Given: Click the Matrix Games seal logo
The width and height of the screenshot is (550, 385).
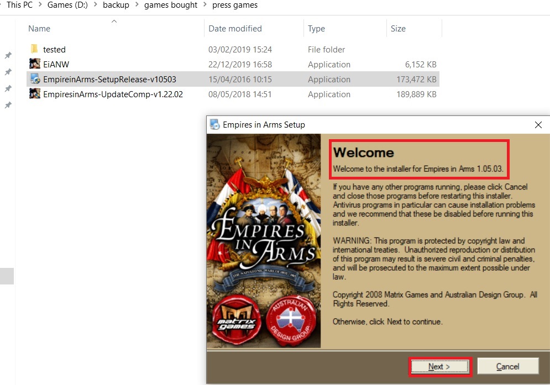Looking at the screenshot, I should (237, 320).
